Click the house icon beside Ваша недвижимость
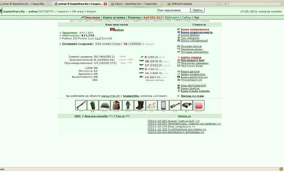The width and height of the screenshot is (284, 171). click(x=179, y=32)
